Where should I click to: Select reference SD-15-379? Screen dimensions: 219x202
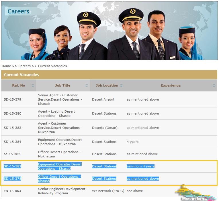coord(12,99)
